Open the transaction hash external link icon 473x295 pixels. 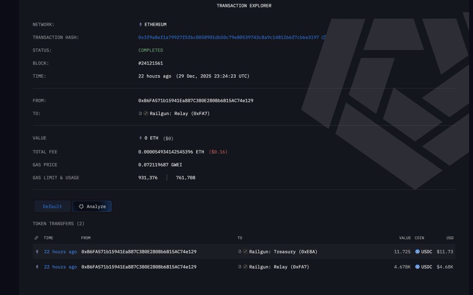(x=324, y=37)
